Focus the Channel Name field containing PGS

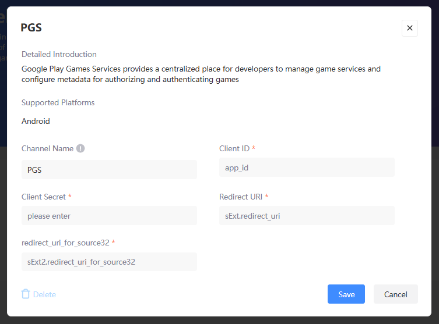(109, 170)
